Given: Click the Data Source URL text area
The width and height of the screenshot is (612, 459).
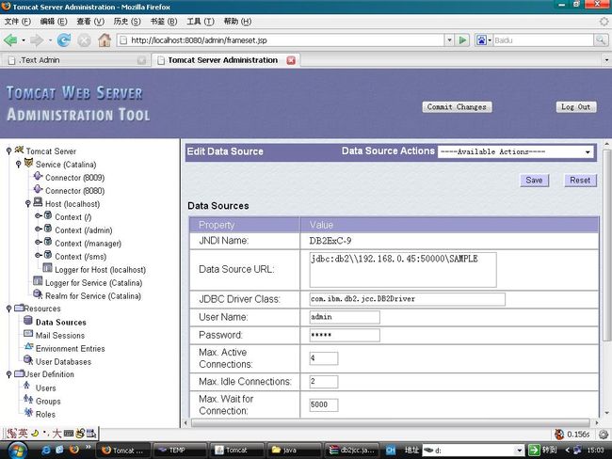Looking at the screenshot, I should pyautogui.click(x=403, y=269).
